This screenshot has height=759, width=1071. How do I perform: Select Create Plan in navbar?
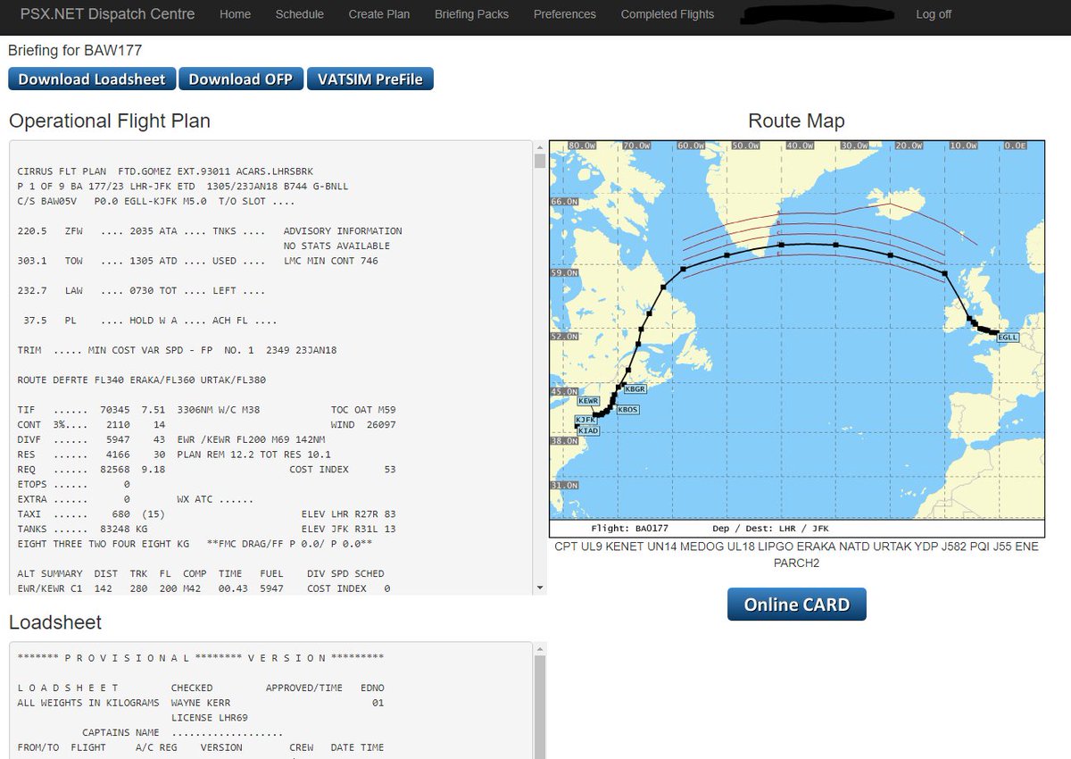click(x=379, y=14)
